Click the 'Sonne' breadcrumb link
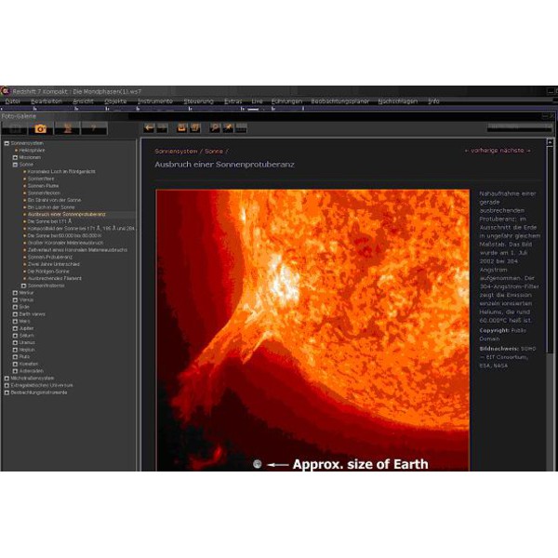Image resolution: width=558 pixels, height=558 pixels. [x=214, y=150]
